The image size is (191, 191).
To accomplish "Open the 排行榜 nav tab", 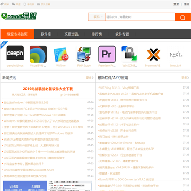I will pyautogui.click(x=97, y=34).
